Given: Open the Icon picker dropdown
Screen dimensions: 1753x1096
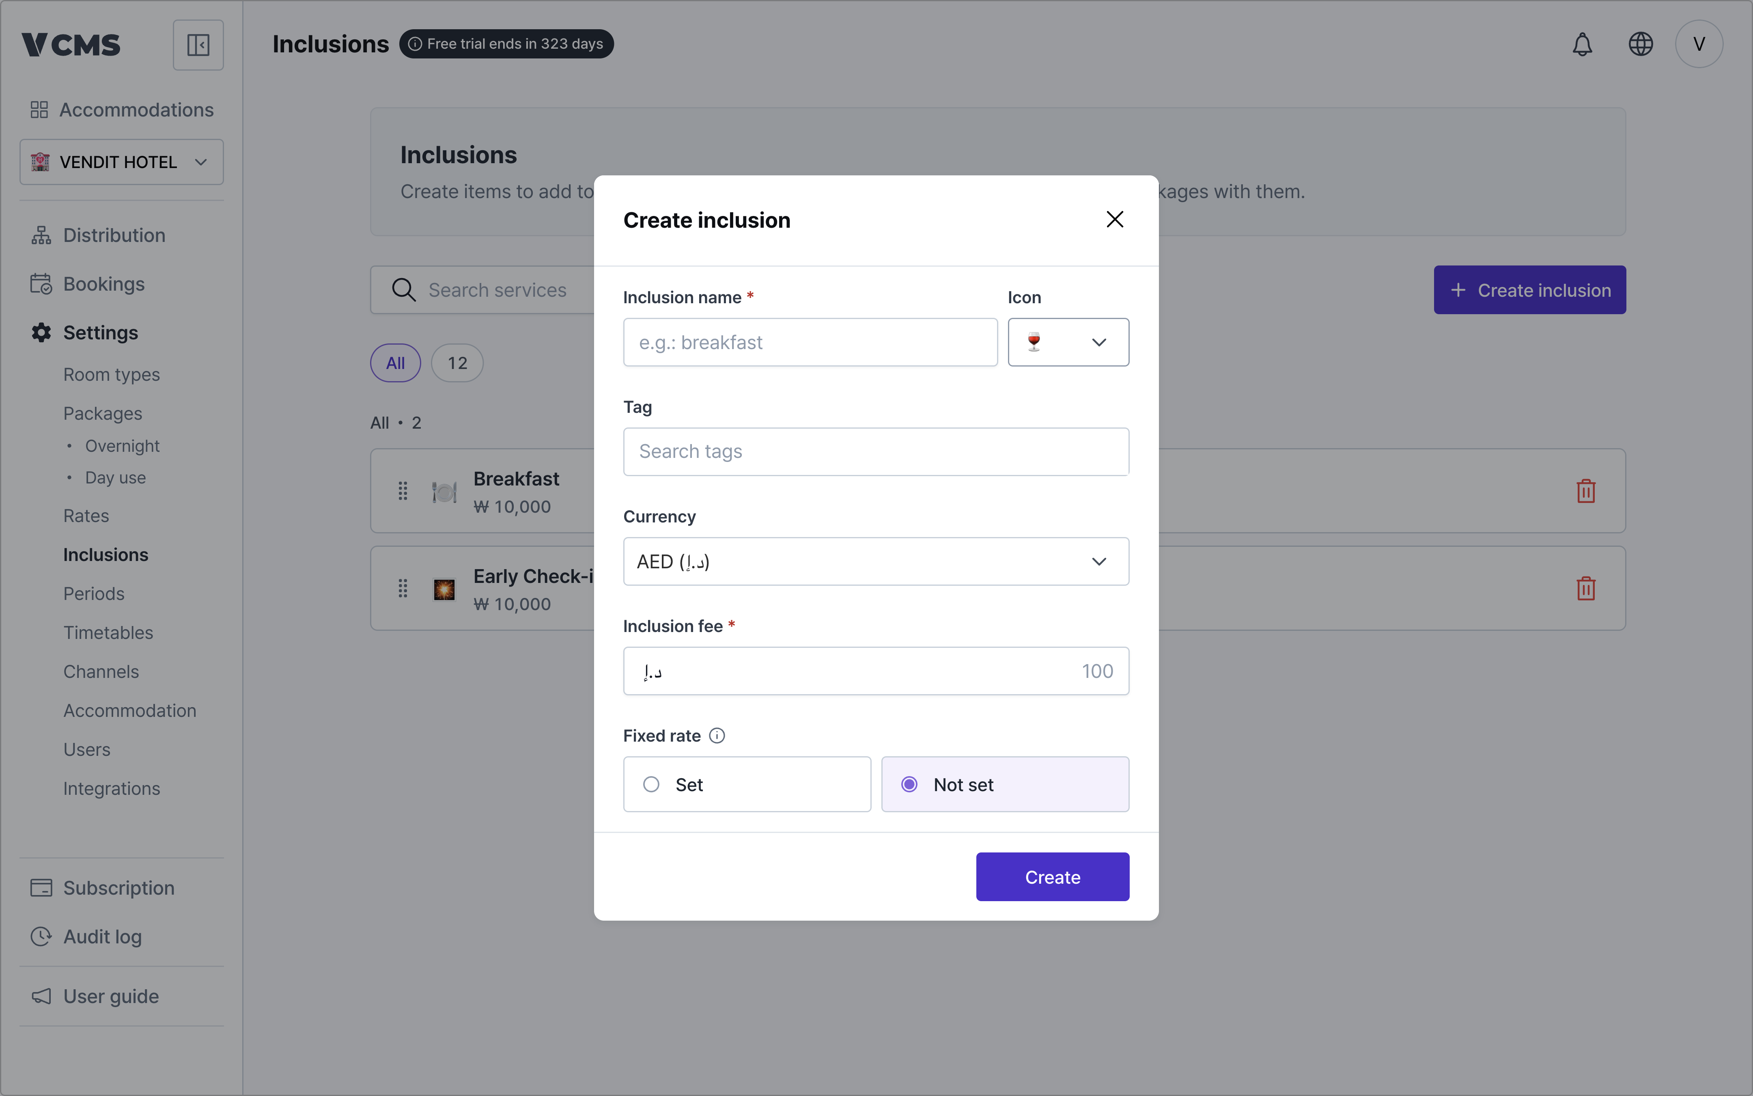Looking at the screenshot, I should coord(1068,342).
